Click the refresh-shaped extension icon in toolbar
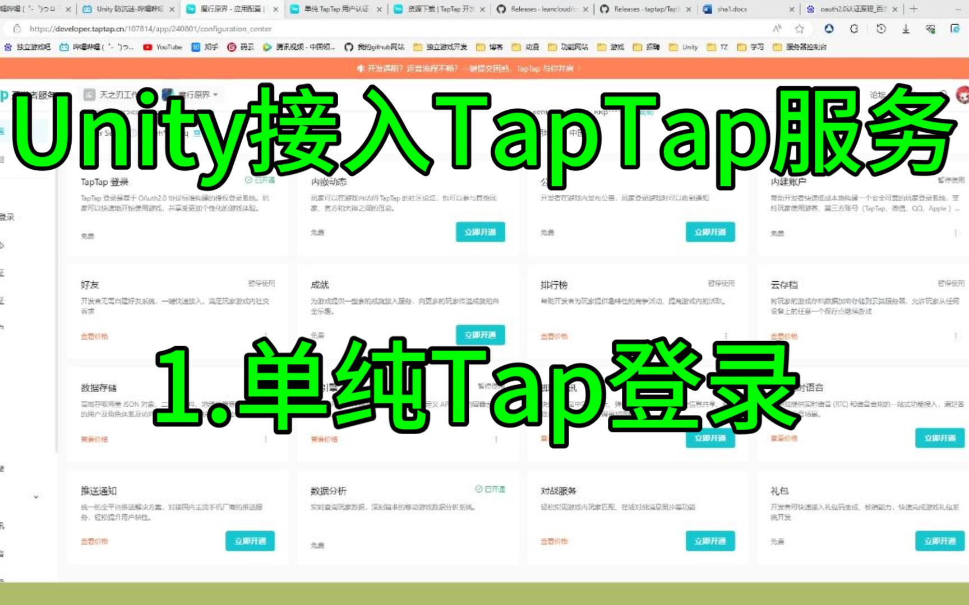The width and height of the screenshot is (969, 605). 853,29
